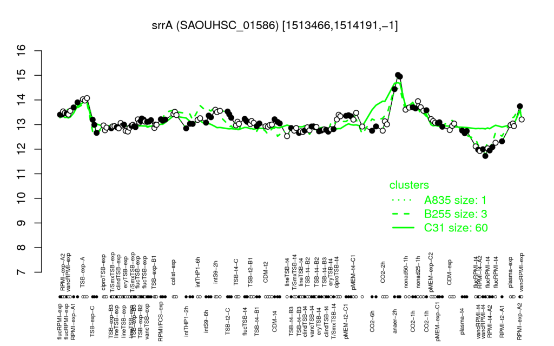Click the y-axis tick label 7
The height and width of the screenshot is (346, 554).
pos(21,272)
